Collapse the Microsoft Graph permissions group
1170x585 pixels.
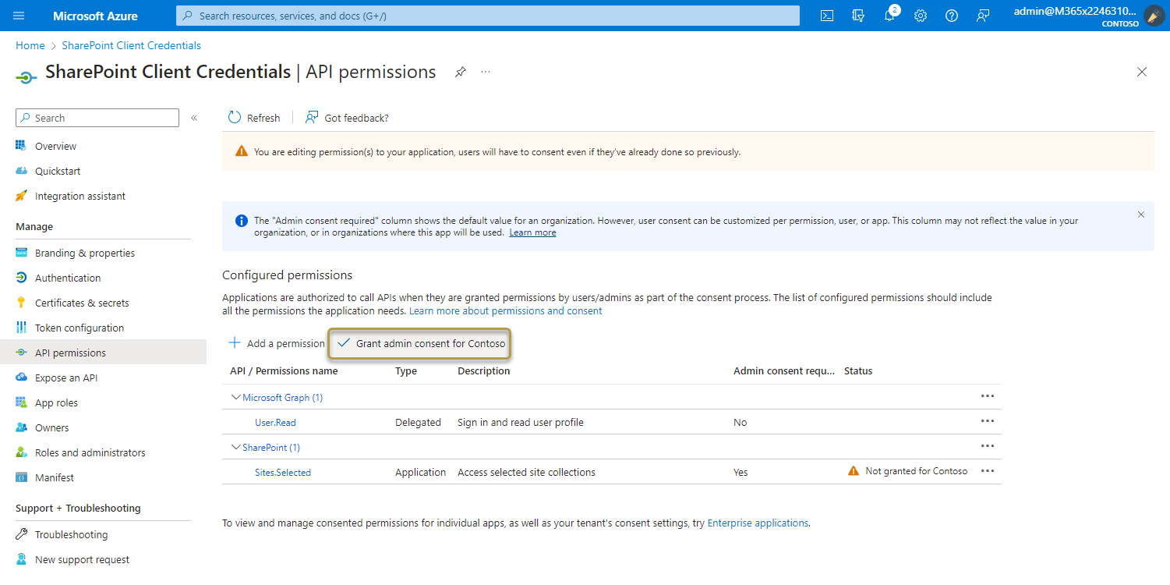click(x=236, y=397)
